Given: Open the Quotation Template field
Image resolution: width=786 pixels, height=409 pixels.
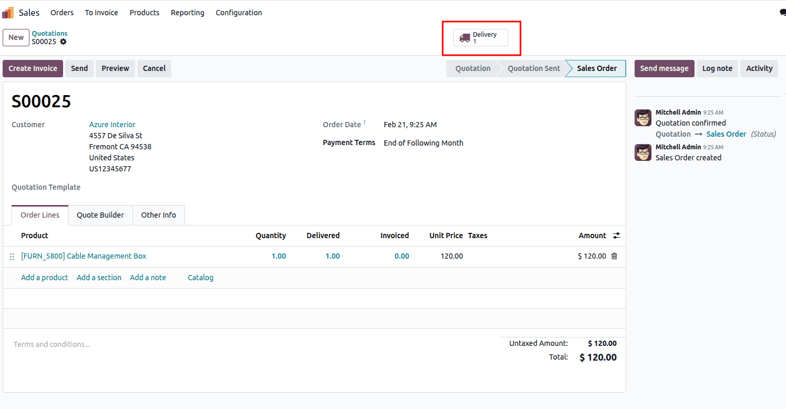Looking at the screenshot, I should pyautogui.click(x=131, y=187).
